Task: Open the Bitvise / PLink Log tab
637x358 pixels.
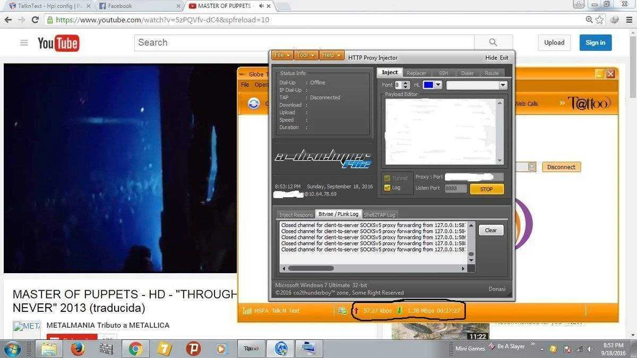Action: (339, 214)
